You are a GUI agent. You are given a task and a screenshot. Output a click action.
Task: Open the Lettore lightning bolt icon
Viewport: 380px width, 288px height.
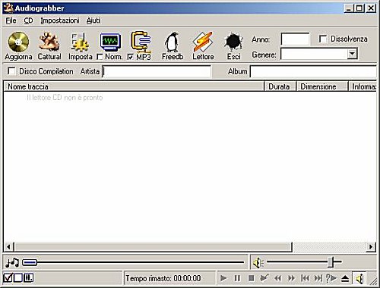click(203, 42)
